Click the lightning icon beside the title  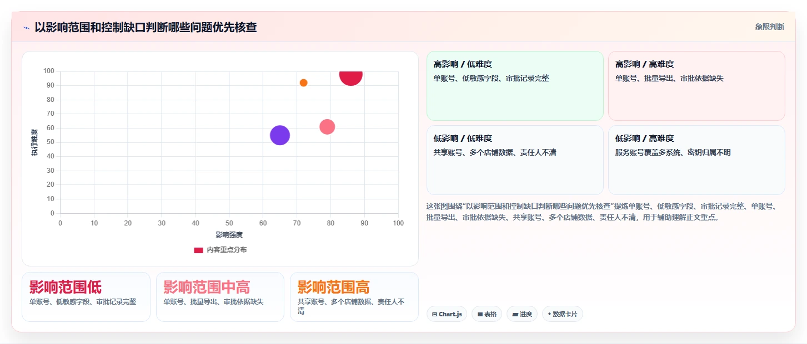(26, 27)
